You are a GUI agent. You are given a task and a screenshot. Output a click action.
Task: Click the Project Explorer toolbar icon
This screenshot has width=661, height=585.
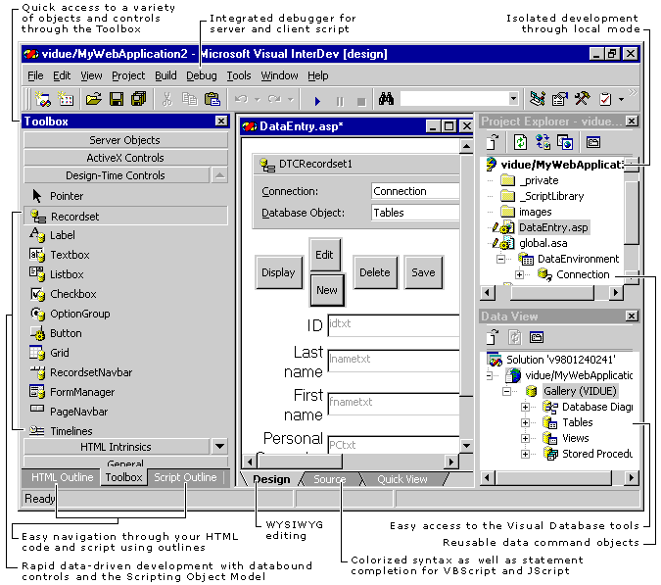(537, 99)
